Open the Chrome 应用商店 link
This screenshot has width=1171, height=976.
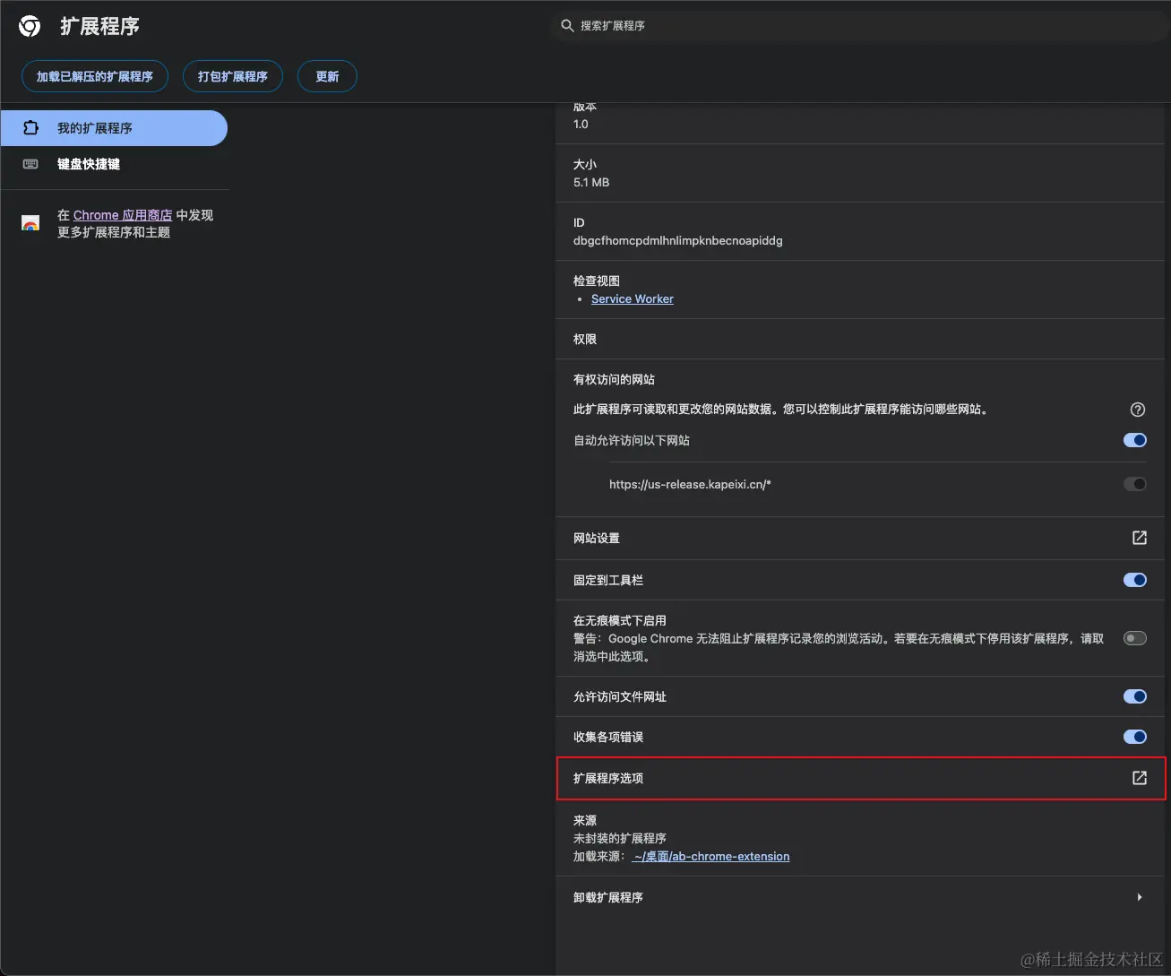pyautogui.click(x=123, y=215)
